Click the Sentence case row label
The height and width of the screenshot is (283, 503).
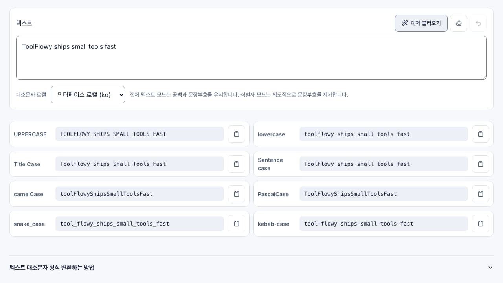pyautogui.click(x=270, y=164)
